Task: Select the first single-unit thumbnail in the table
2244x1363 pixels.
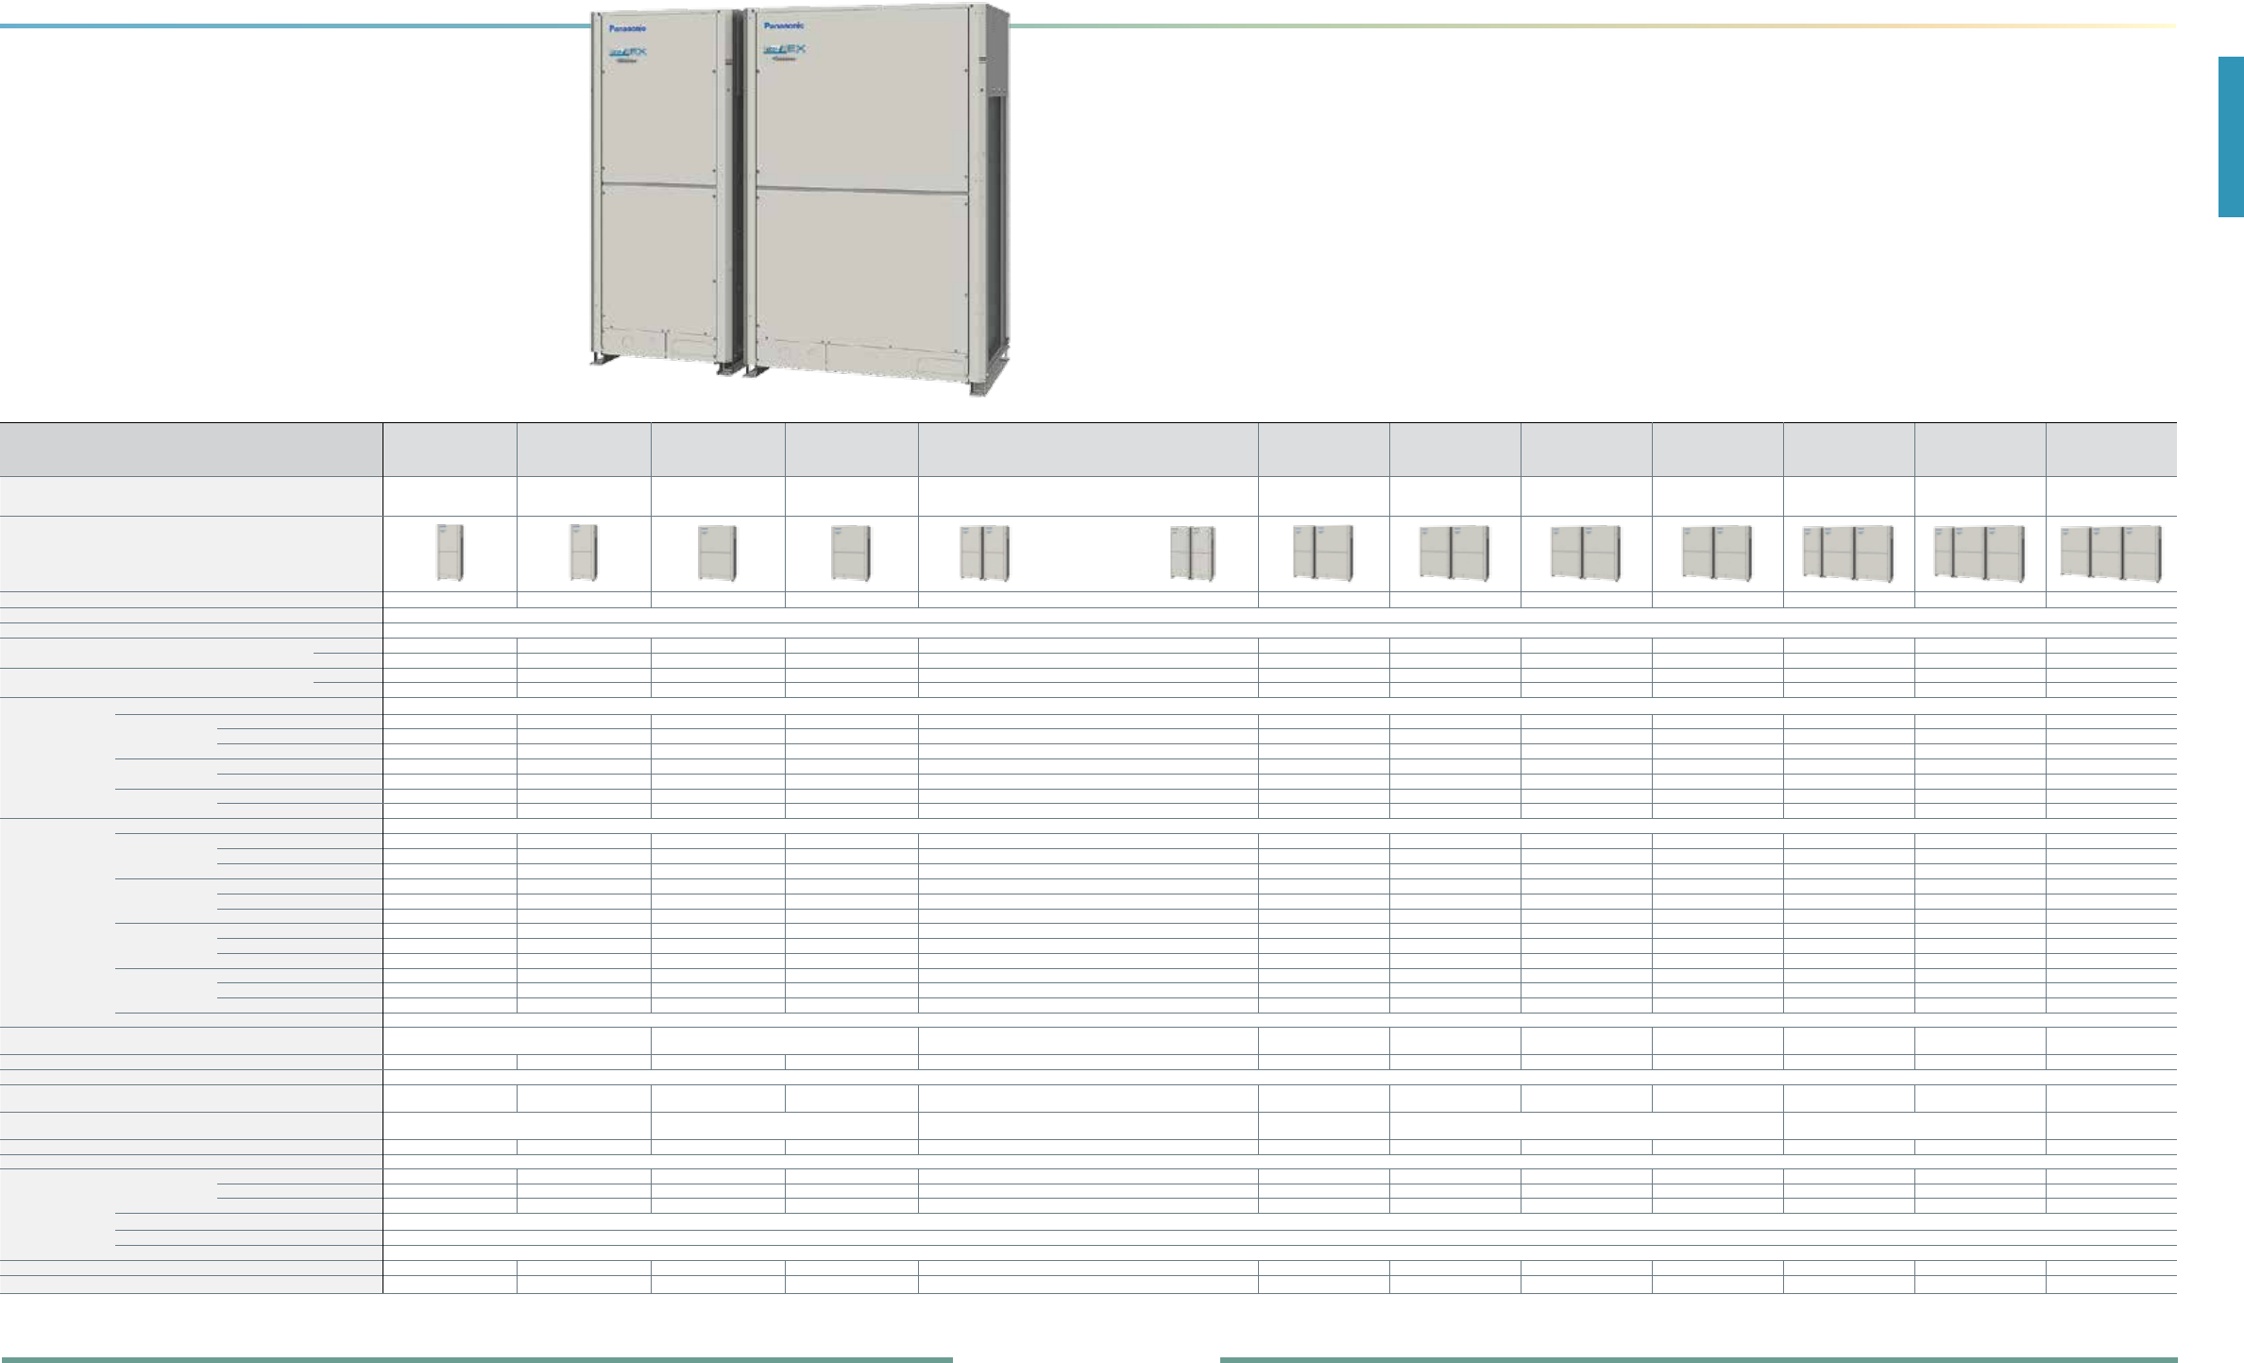Action: pyautogui.click(x=450, y=553)
